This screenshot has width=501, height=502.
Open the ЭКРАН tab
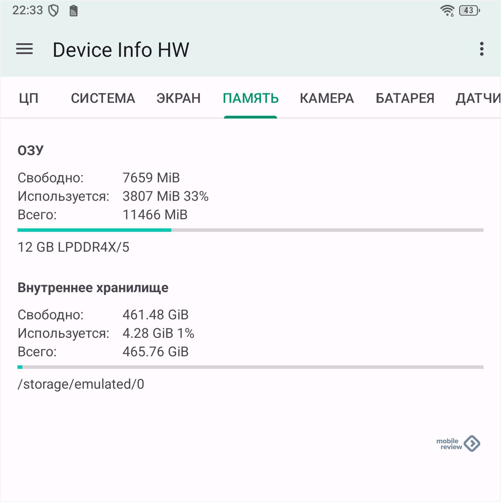(178, 98)
